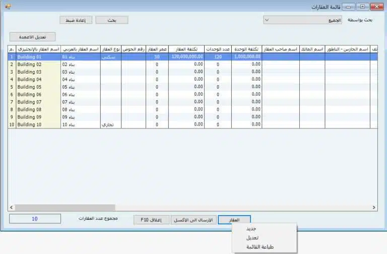This screenshot has width=387, height=254.
Task: Click the 'عدد الوحدات' column header
Action: [219, 49]
